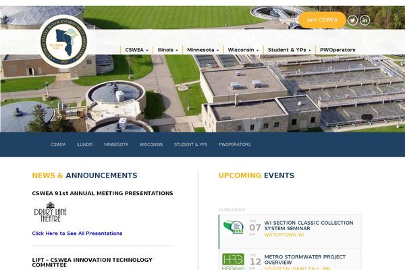
Task: Click the Filter Events label
Action: 232,210
